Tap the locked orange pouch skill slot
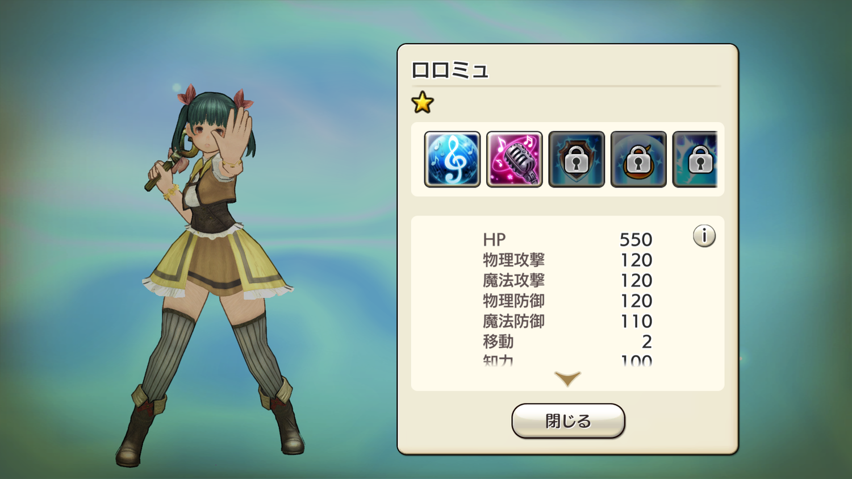852x479 pixels. 638,159
